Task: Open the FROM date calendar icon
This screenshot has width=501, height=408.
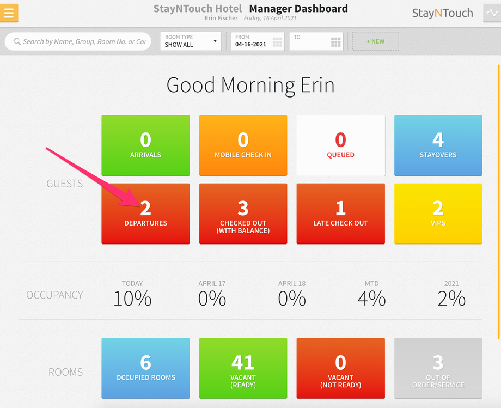Action: pos(277,42)
